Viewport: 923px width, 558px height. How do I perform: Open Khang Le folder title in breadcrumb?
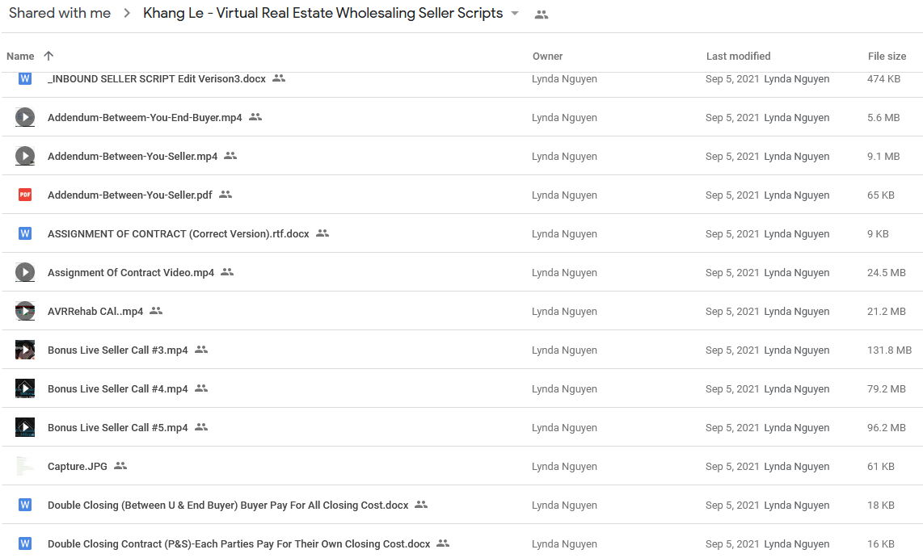click(322, 13)
